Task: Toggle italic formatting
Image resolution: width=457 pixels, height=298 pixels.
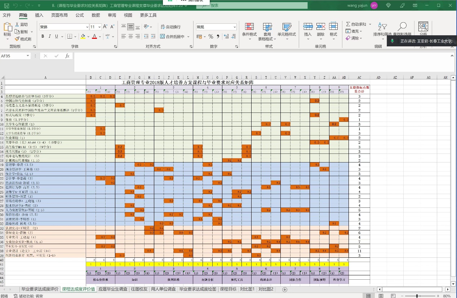Action: click(50, 36)
